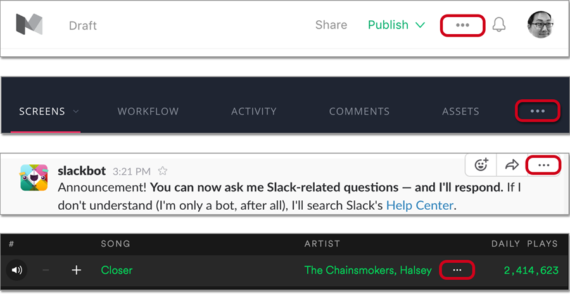Star the slackbot message
Screen dimensions: 570x295
[x=163, y=171]
